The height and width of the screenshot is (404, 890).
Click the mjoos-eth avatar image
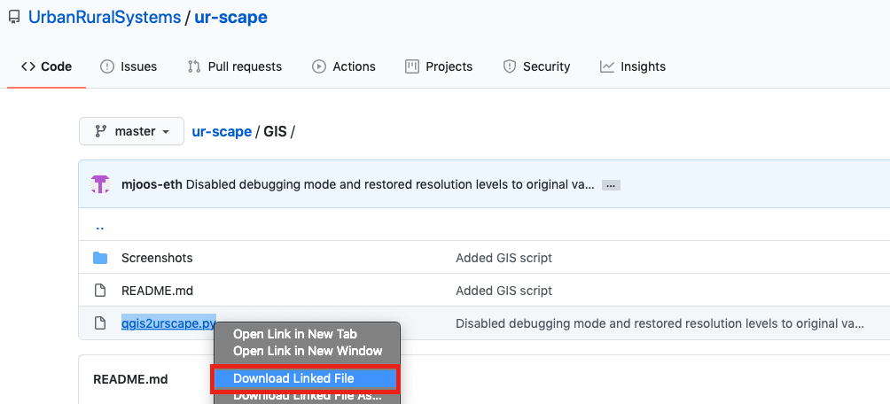100,184
